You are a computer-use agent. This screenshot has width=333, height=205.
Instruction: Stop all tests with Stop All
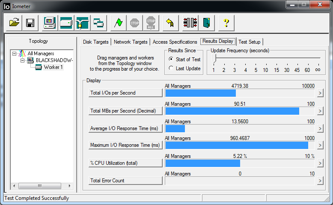(x=151, y=23)
